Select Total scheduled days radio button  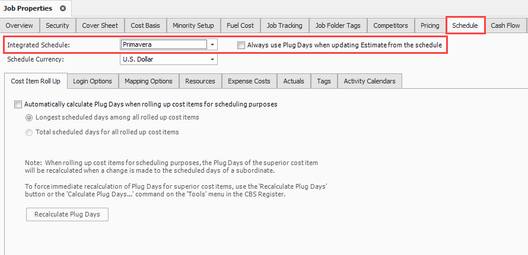coord(30,133)
